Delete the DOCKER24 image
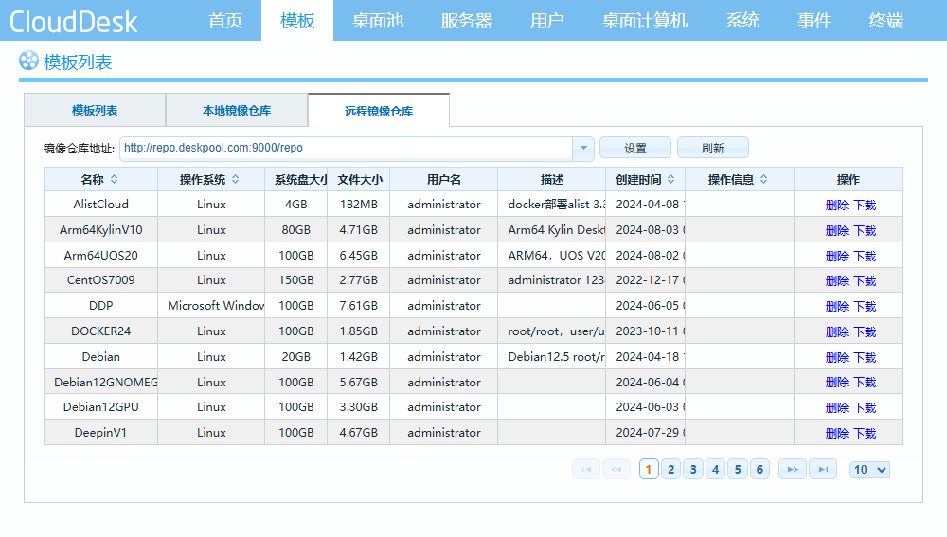The width and height of the screenshot is (947, 537). [x=837, y=331]
